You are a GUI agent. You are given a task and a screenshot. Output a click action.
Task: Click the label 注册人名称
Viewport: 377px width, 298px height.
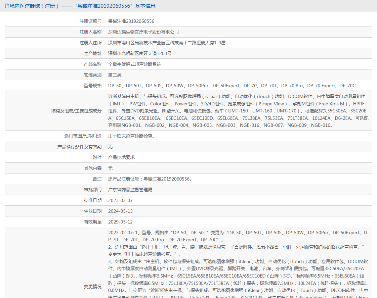coord(90,32)
